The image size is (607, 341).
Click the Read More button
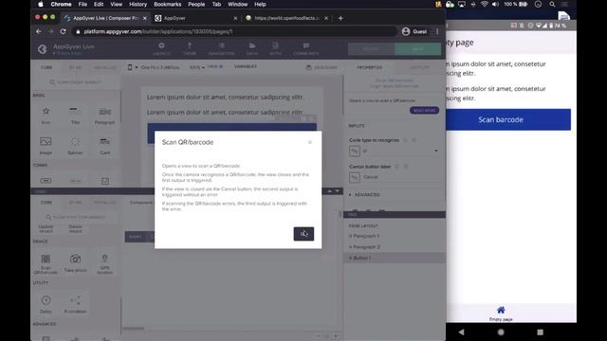pyautogui.click(x=424, y=111)
